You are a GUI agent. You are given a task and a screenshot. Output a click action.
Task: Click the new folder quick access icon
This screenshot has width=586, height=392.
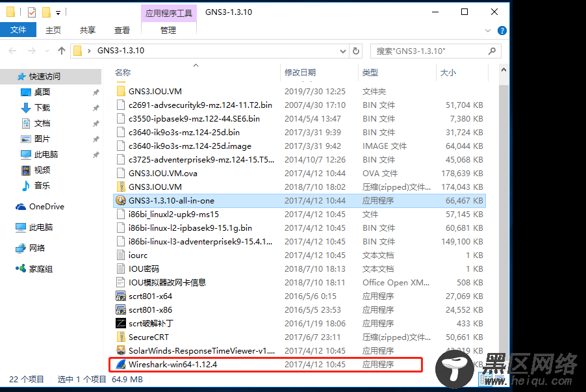(46, 12)
